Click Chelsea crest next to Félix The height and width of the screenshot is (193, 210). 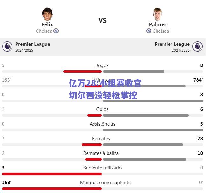point(56,31)
